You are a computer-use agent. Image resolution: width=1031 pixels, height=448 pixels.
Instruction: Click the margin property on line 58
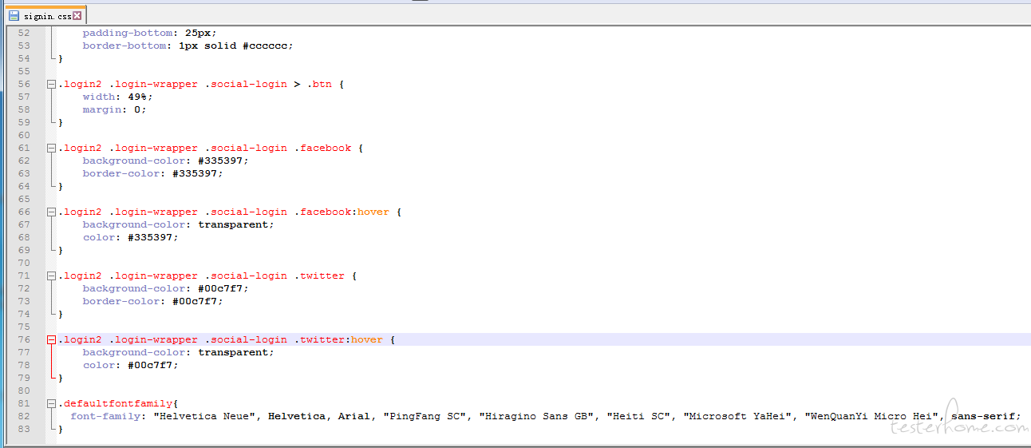[101, 109]
